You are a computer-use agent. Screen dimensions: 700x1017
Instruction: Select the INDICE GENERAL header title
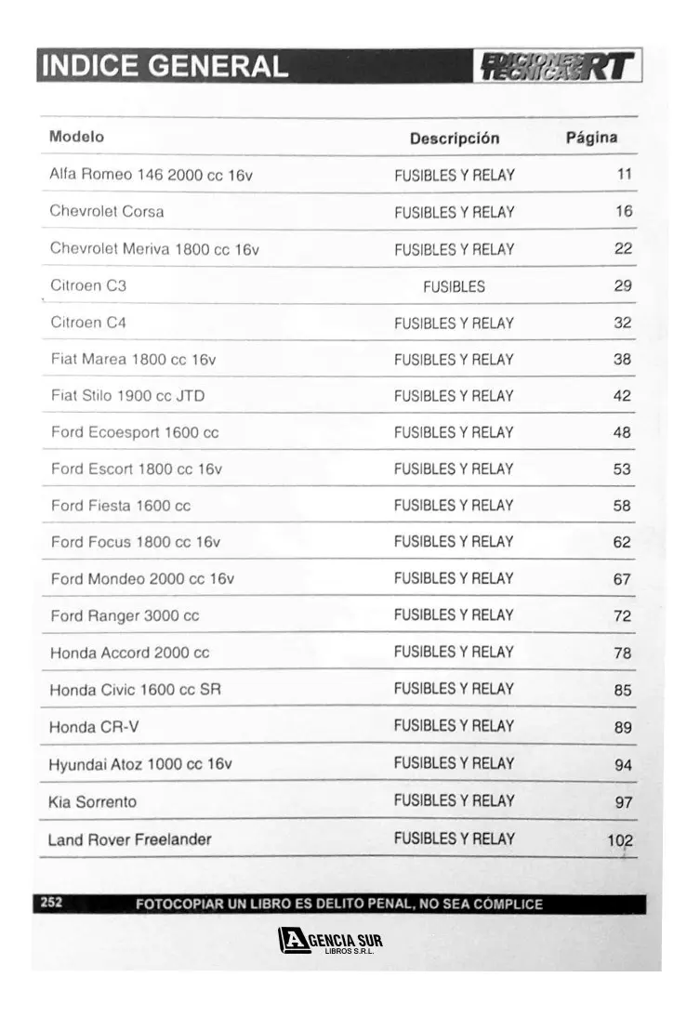(165, 66)
